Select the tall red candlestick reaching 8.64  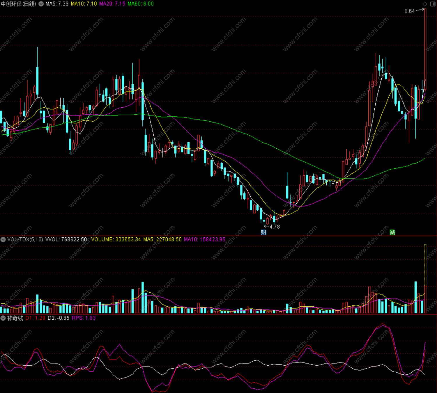tap(425, 49)
